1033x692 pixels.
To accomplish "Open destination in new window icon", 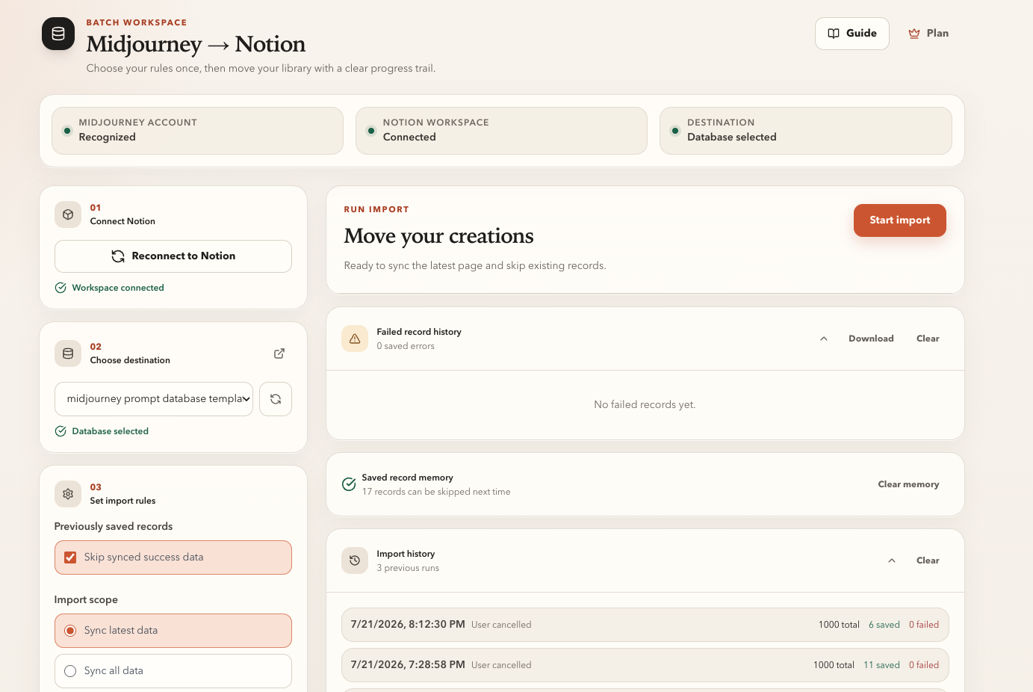I will click(x=279, y=353).
